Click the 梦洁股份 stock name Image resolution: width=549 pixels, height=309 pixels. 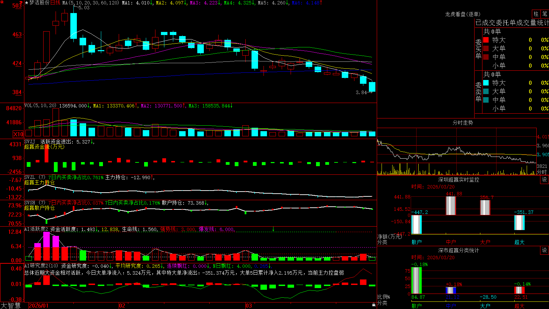(x=39, y=3)
